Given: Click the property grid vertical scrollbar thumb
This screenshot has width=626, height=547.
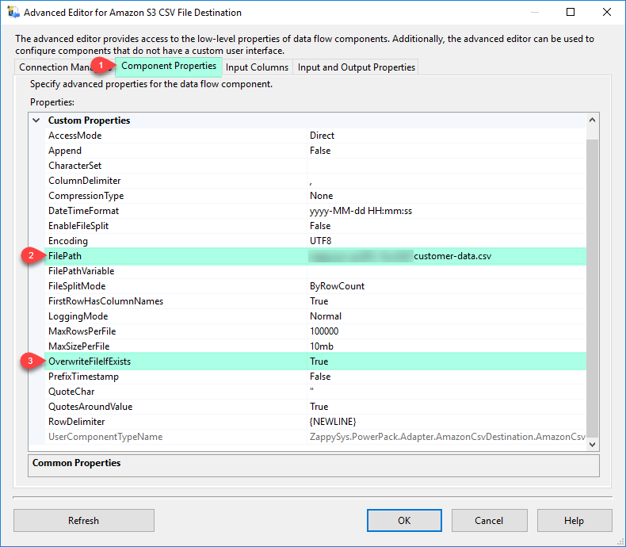Looking at the screenshot, I should click(593, 288).
